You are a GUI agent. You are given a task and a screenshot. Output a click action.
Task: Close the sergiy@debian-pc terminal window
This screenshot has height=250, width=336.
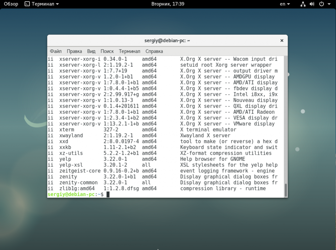[282, 41]
